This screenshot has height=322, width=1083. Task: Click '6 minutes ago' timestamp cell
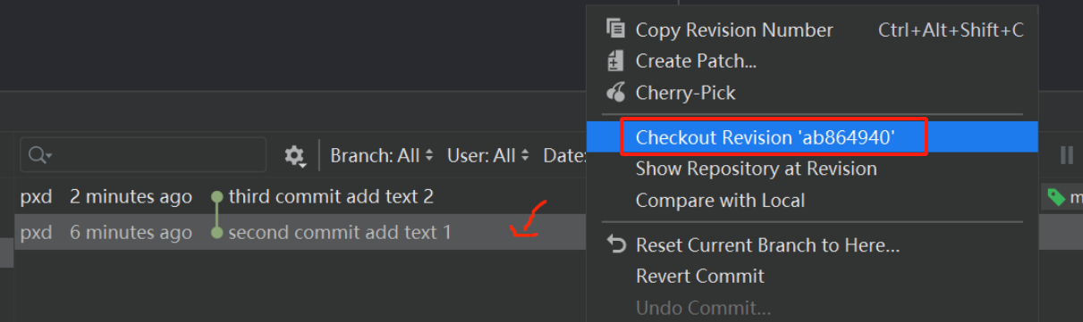[131, 233]
